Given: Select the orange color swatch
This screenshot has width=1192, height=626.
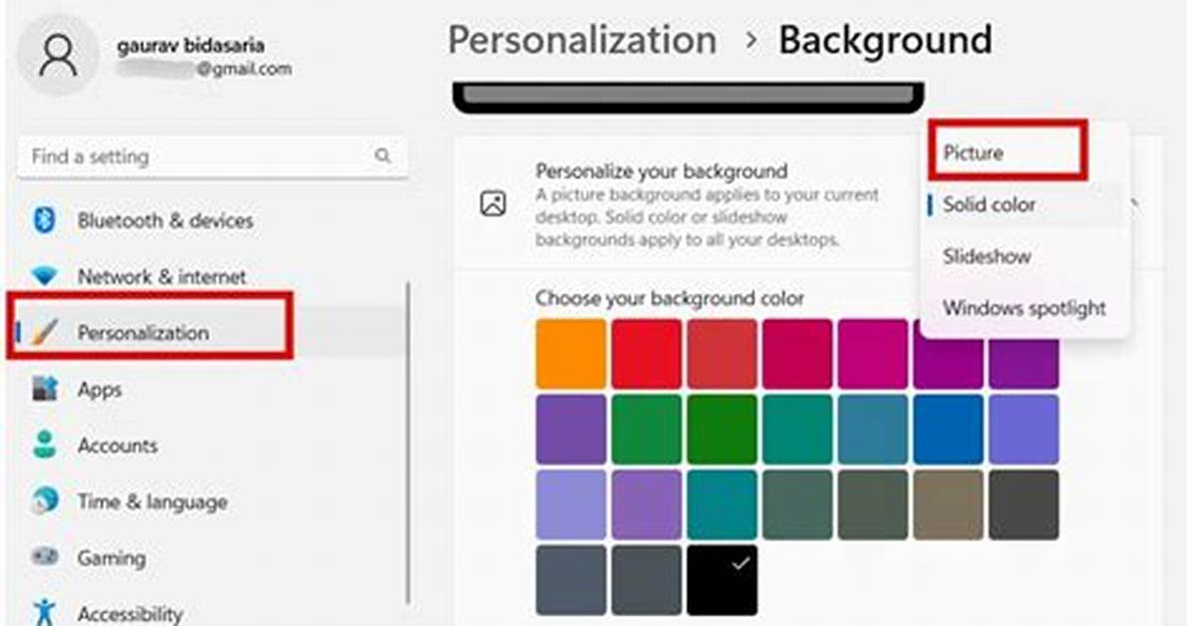Looking at the screenshot, I should pos(571,354).
